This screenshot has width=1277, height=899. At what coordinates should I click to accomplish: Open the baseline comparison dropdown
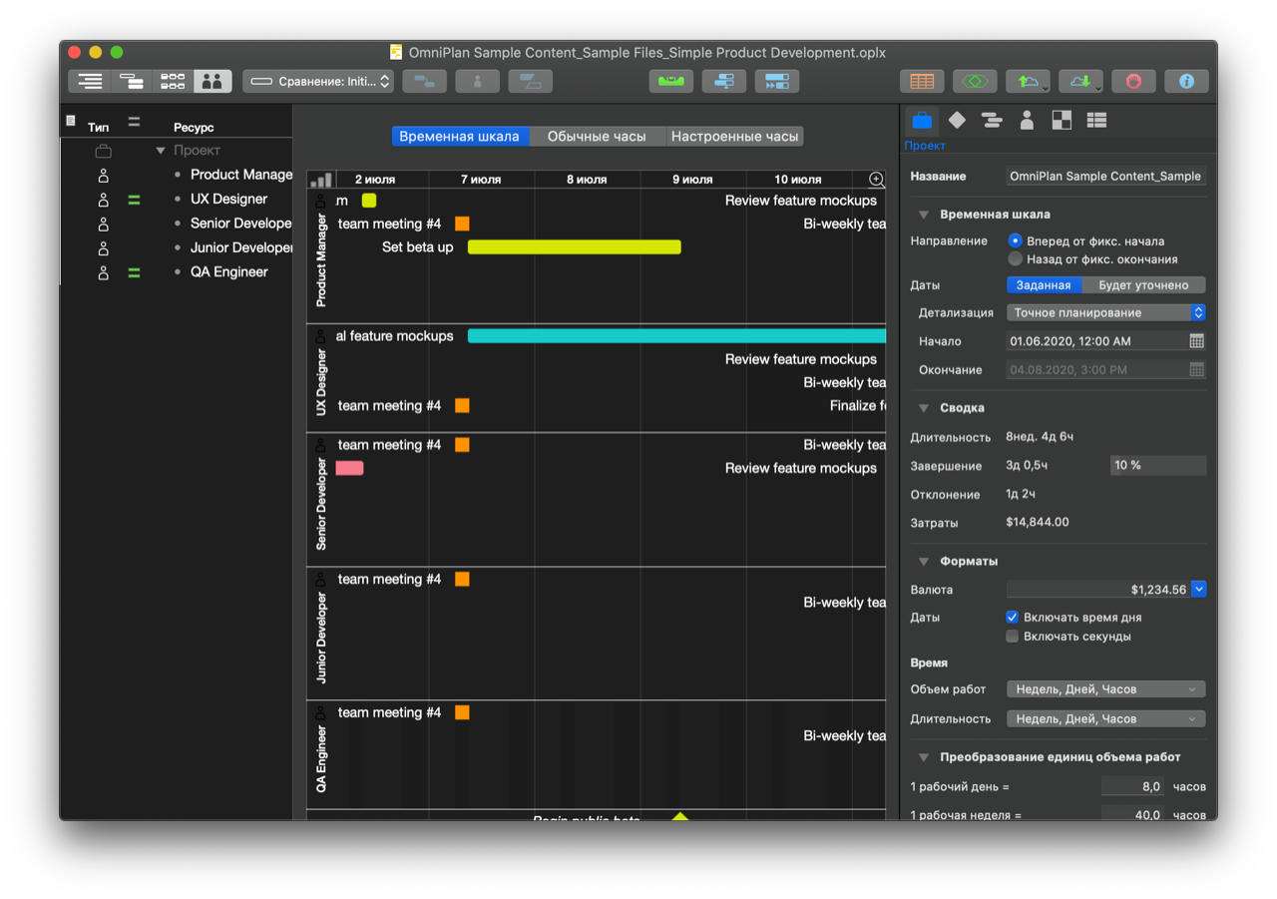click(x=318, y=82)
